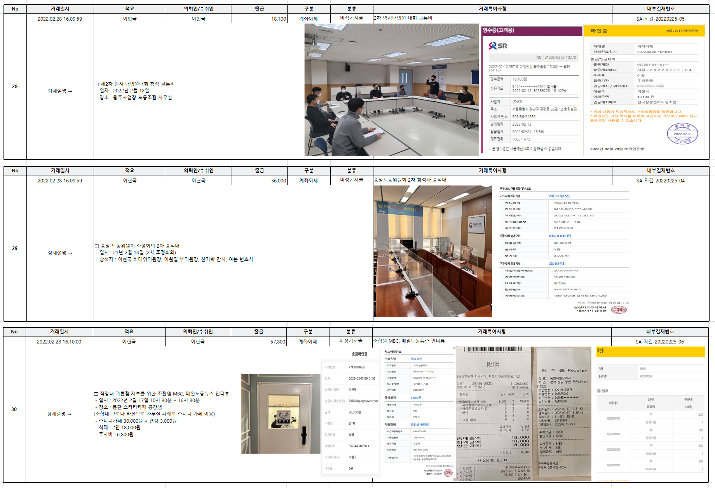
Task: Select the conference room photo with microphones
Action: (x=432, y=251)
